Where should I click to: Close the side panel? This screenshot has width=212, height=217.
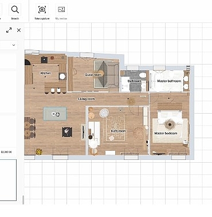click(19, 30)
